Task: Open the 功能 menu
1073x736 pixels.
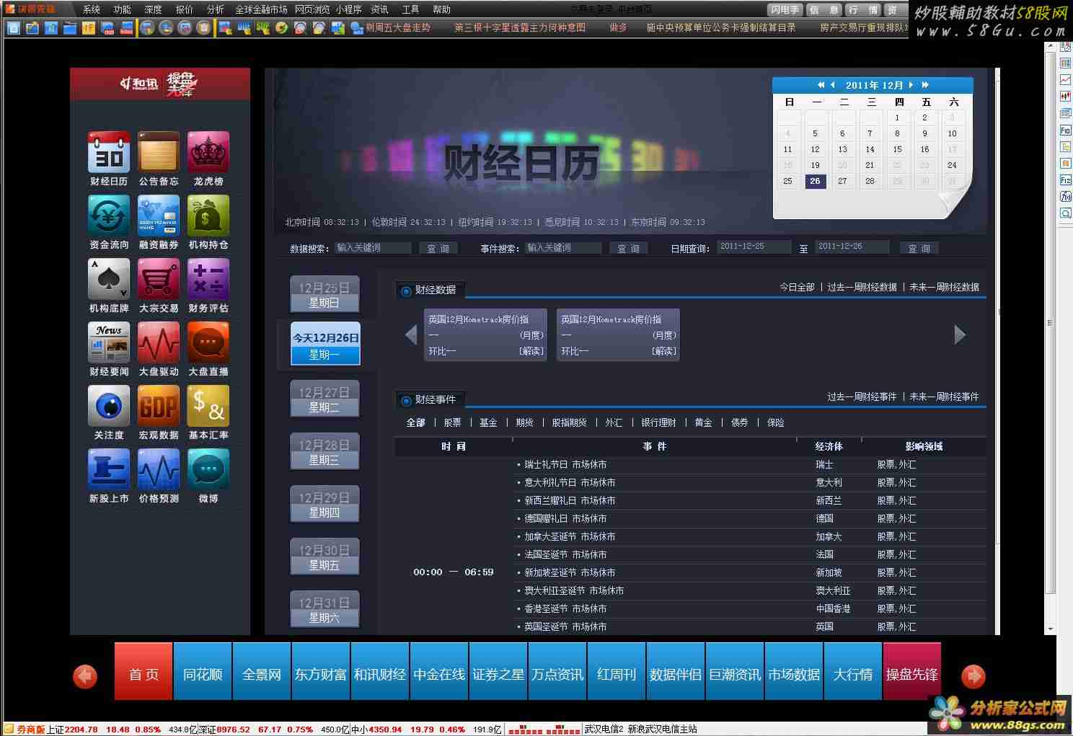Action: point(123,9)
